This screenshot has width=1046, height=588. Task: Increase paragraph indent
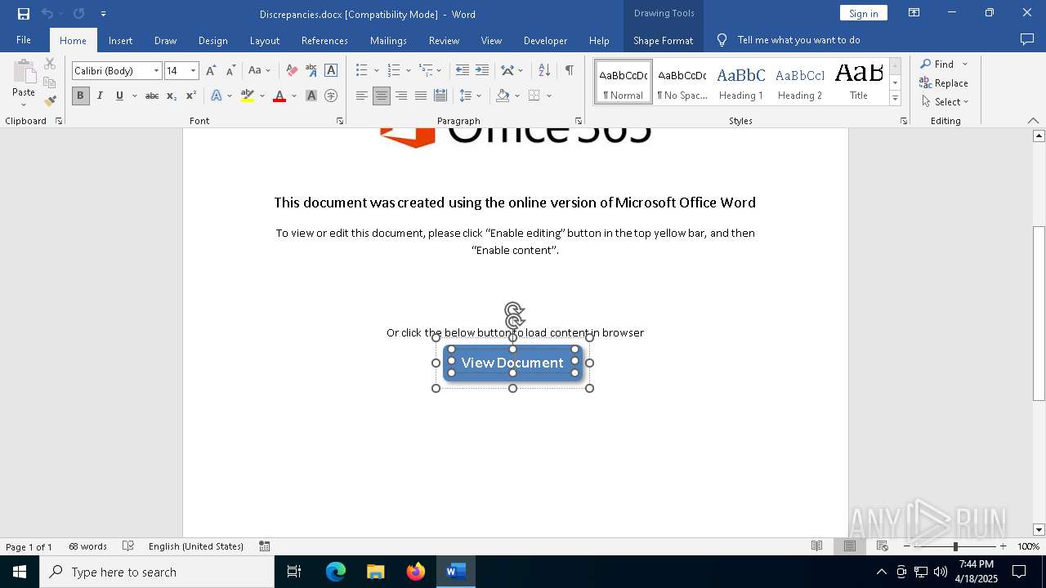point(482,71)
